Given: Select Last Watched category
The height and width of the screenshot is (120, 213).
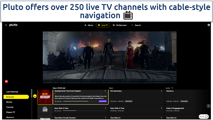Looking at the screenshot, I should coord(12,92).
